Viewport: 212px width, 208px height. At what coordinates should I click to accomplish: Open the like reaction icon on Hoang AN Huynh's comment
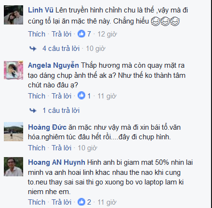pyautogui.click(x=81, y=202)
